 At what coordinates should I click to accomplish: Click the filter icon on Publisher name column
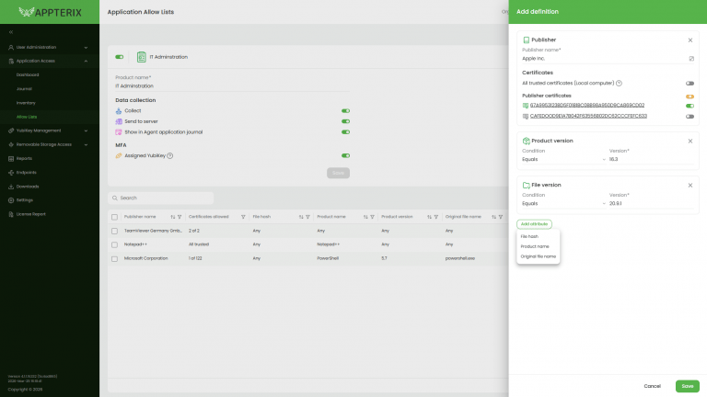(x=179, y=217)
